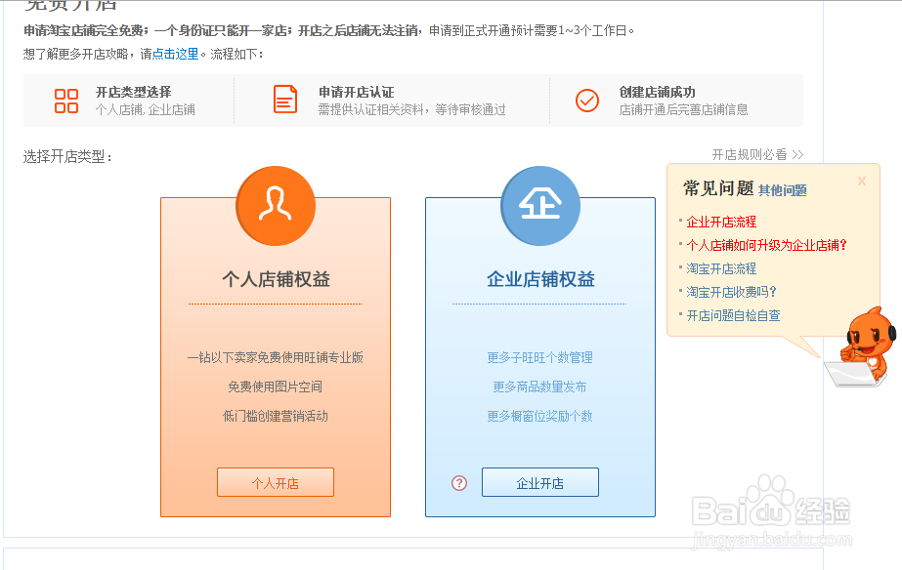Click the 个人店铺权益 heading
The image size is (902, 570).
click(277, 279)
